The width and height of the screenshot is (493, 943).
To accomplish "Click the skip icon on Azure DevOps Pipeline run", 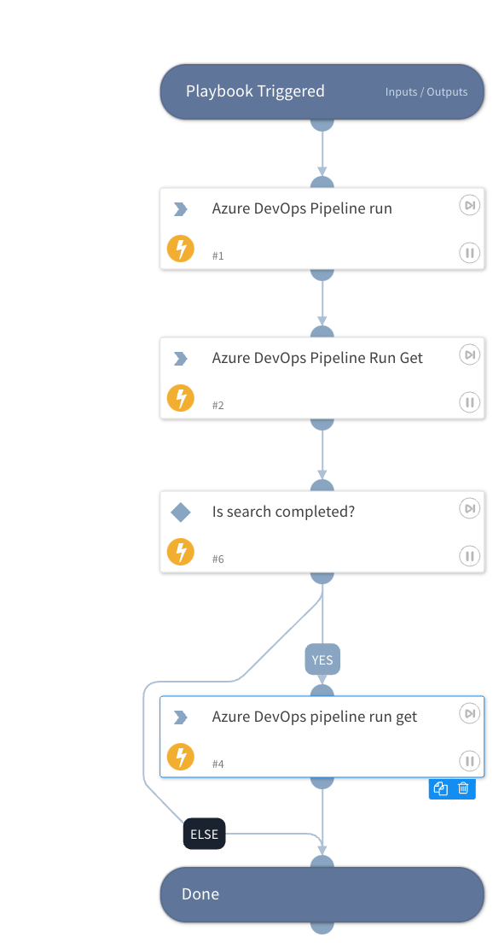I will (469, 205).
